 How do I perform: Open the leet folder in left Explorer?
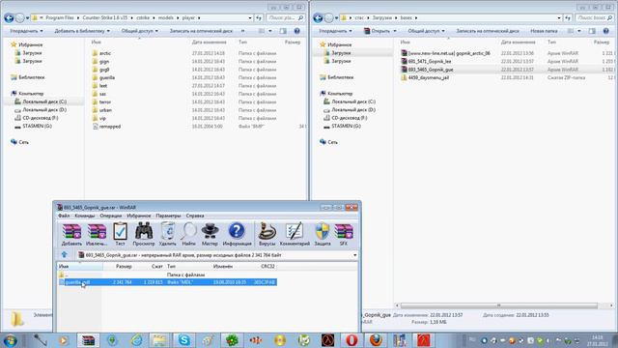(x=103, y=86)
